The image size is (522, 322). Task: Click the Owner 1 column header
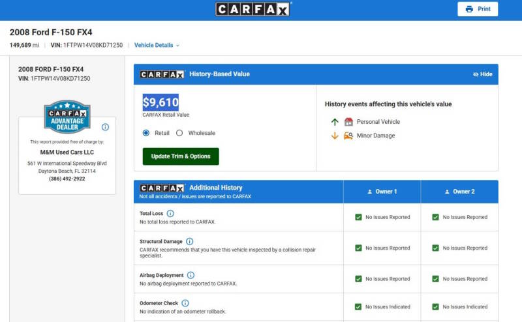382,192
